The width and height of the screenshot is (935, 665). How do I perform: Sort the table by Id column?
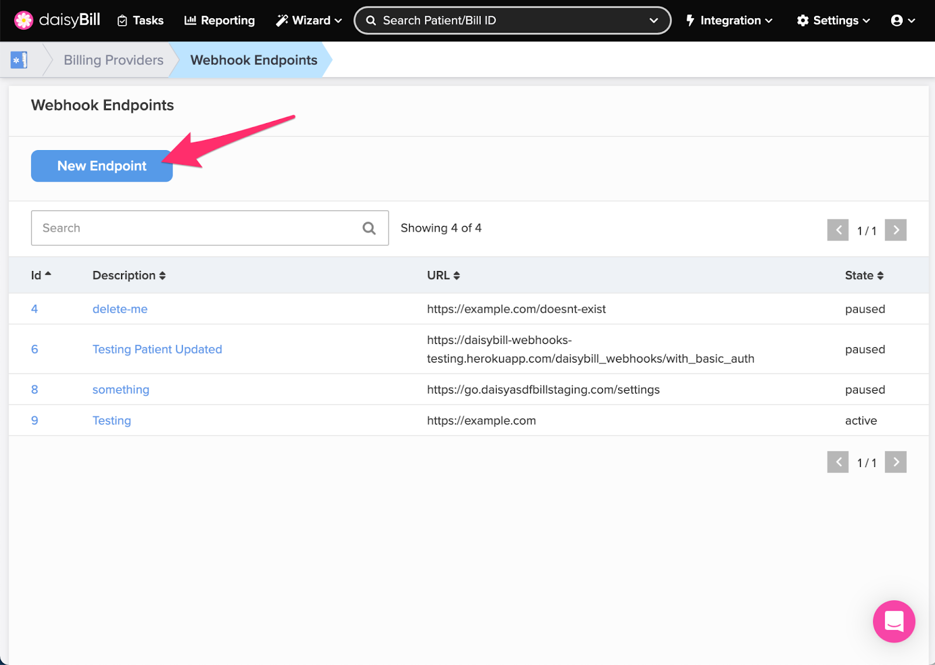click(41, 275)
